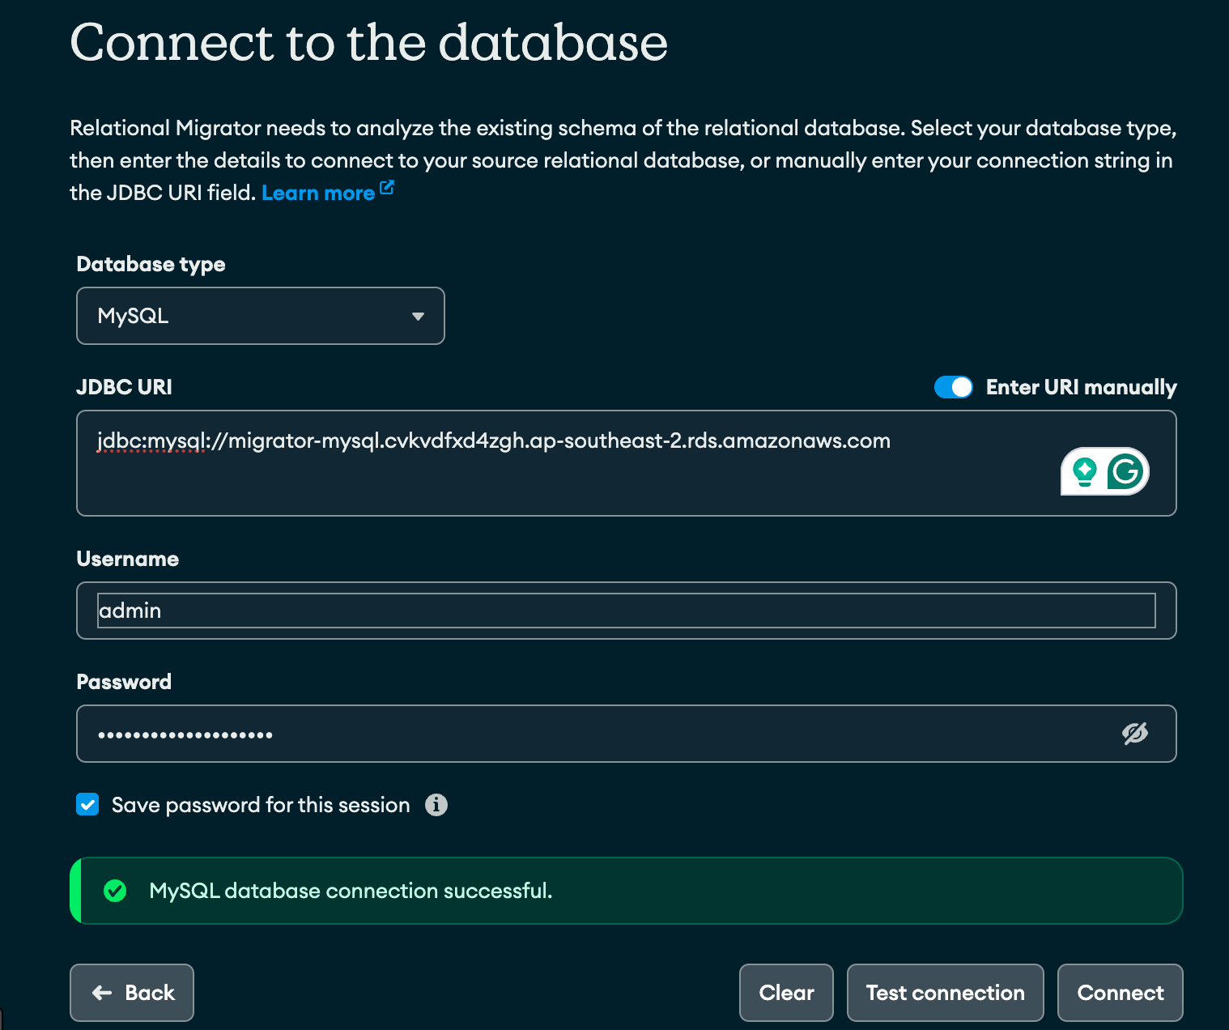Disable the Enter URI manually switch
The height and width of the screenshot is (1030, 1229).
click(953, 387)
